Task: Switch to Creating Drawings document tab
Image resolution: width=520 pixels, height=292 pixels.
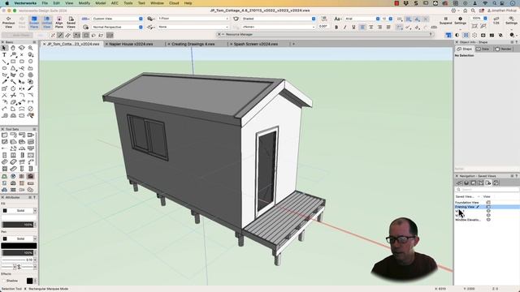Action: [x=193, y=44]
